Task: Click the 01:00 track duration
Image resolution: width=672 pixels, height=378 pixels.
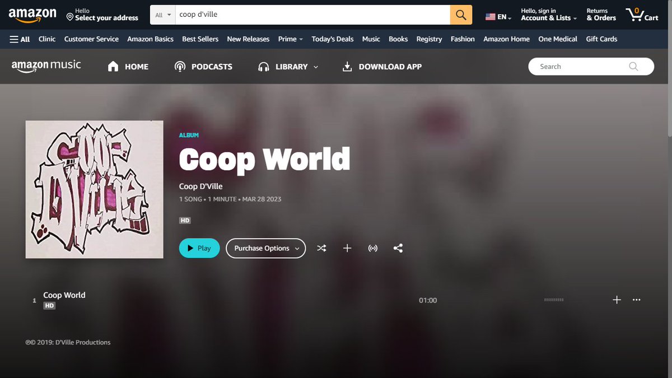Action: (x=428, y=300)
